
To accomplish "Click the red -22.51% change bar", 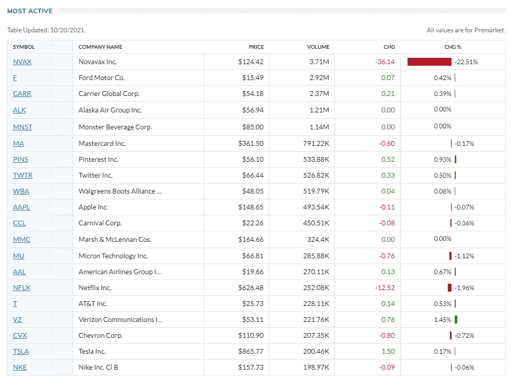I will pos(429,62).
